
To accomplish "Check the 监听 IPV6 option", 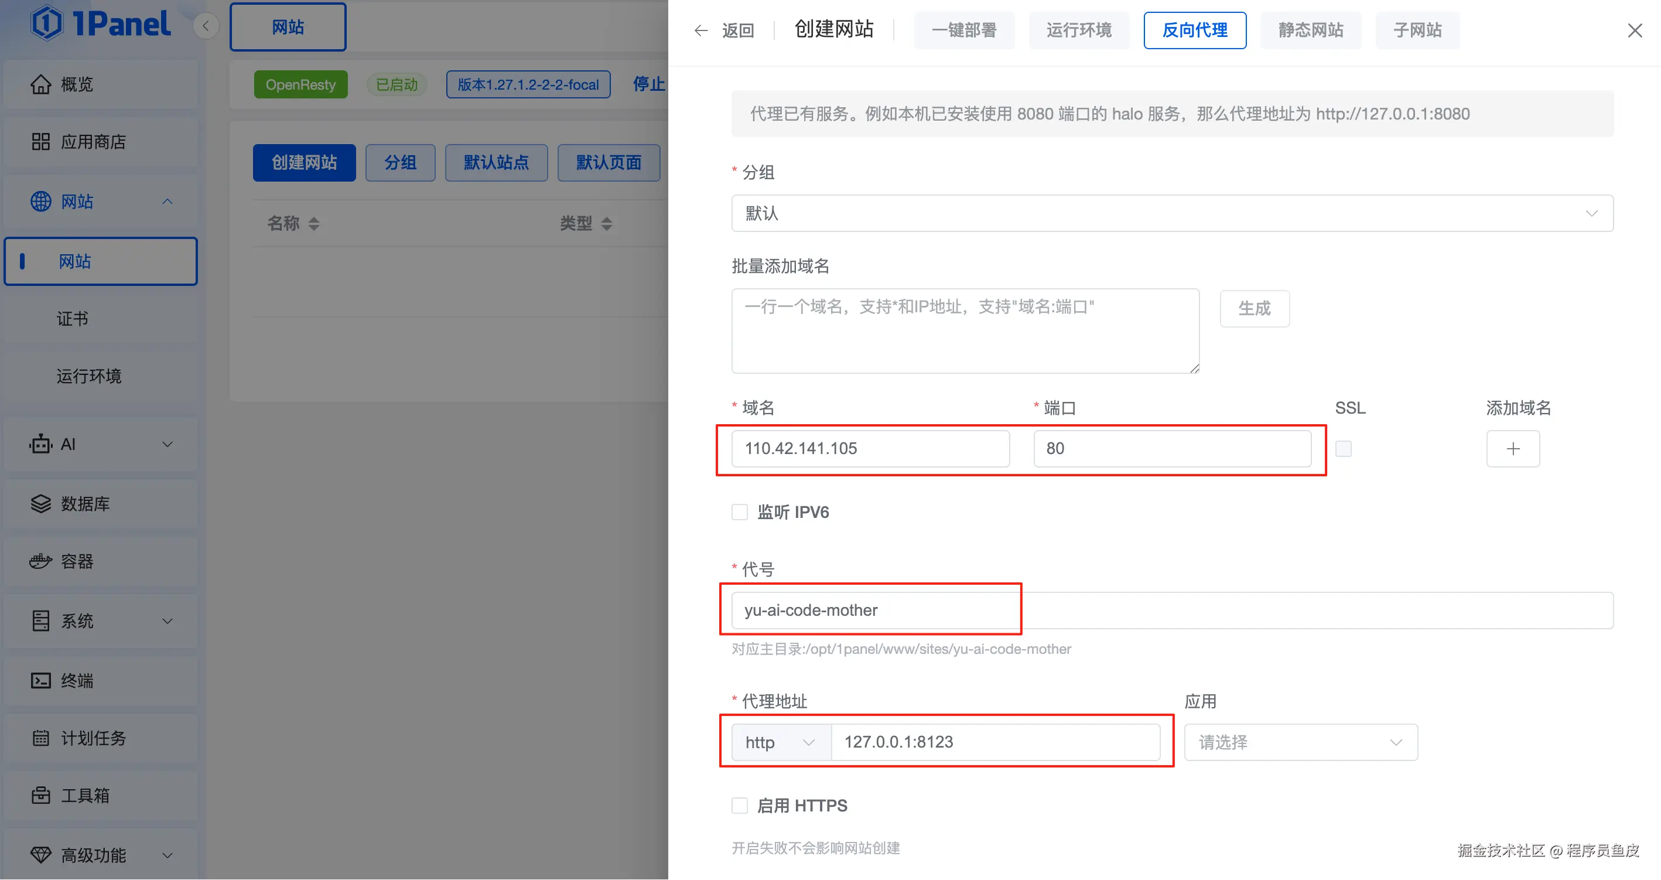I will [740, 512].
